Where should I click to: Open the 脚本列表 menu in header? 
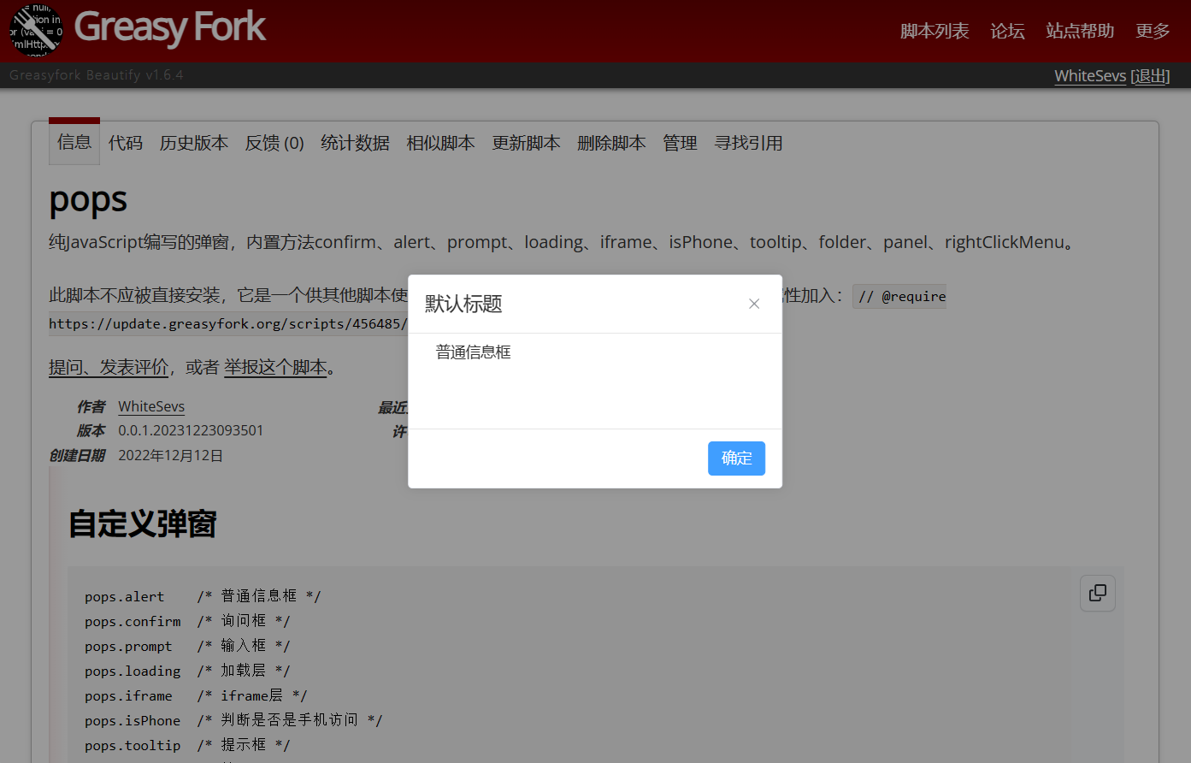(x=934, y=31)
